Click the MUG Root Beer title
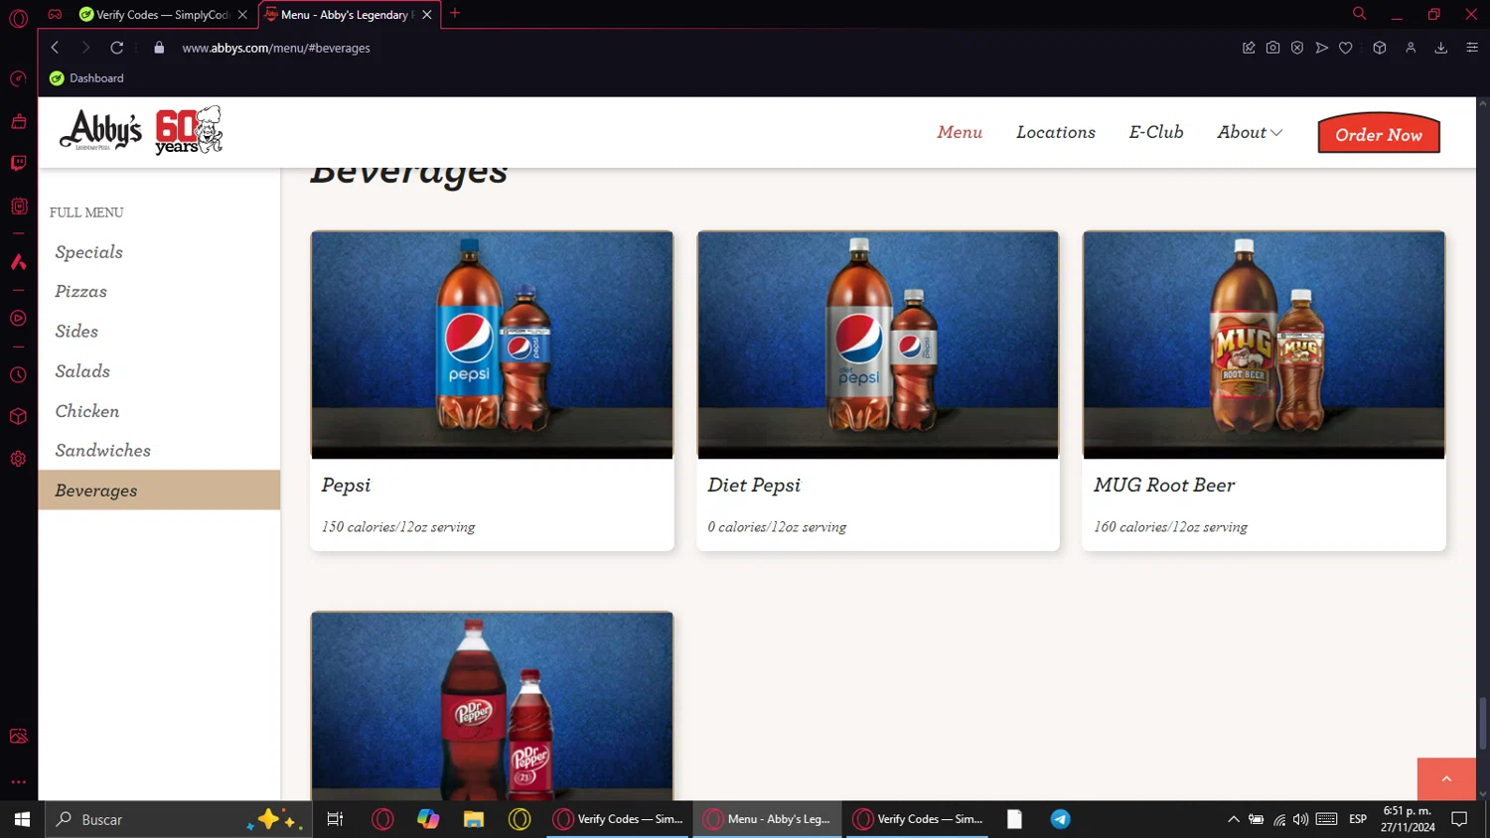This screenshot has width=1490, height=838. click(x=1164, y=486)
